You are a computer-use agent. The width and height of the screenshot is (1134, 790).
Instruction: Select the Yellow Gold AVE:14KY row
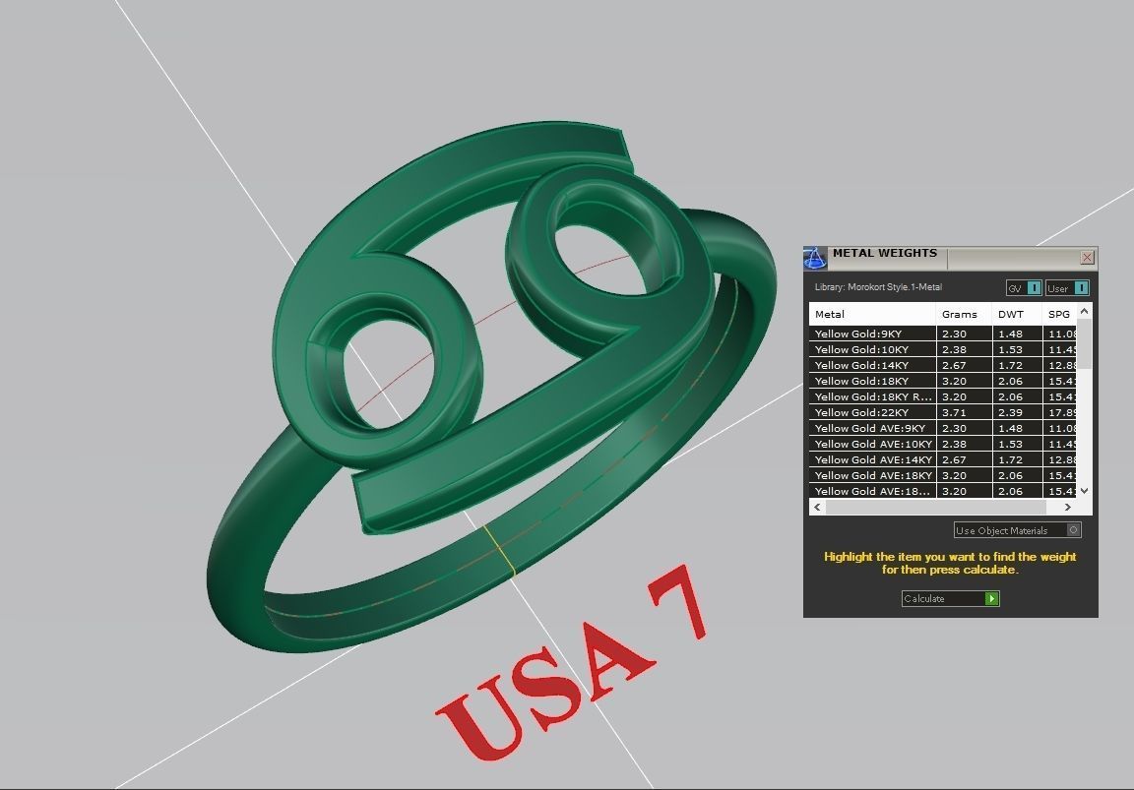point(942,459)
